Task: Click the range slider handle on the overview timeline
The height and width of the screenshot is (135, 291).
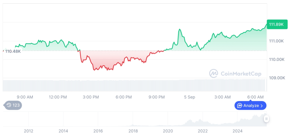Action: (267, 119)
